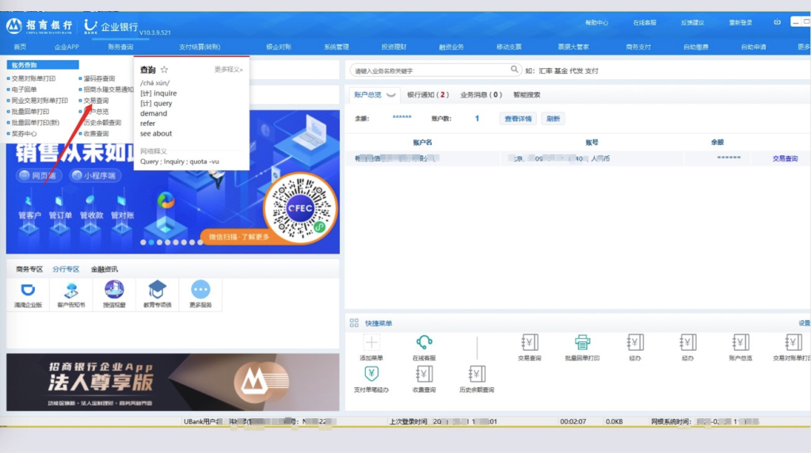The width and height of the screenshot is (811, 453).
Task: Click the 网页端 banner button
Action: (39, 175)
